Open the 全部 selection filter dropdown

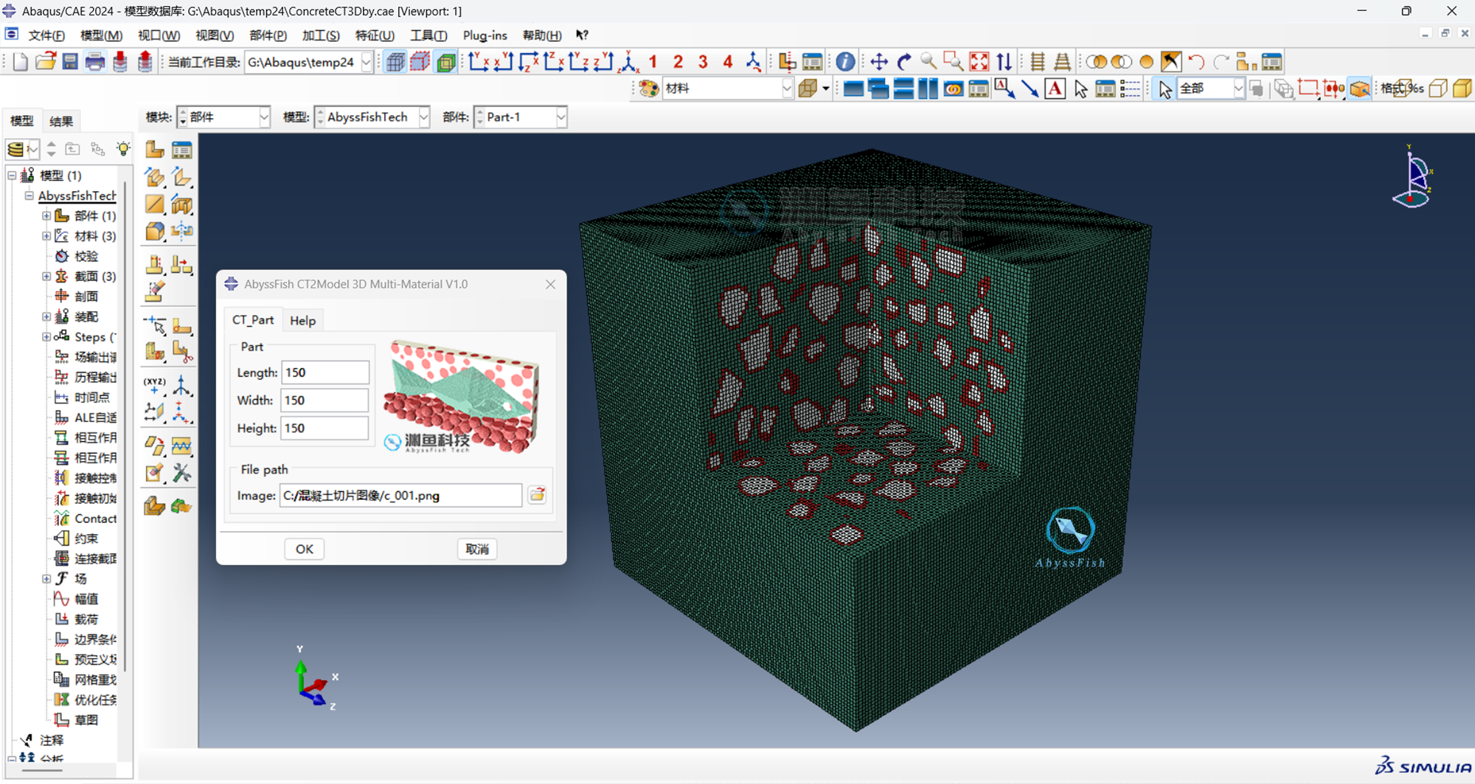click(1238, 89)
